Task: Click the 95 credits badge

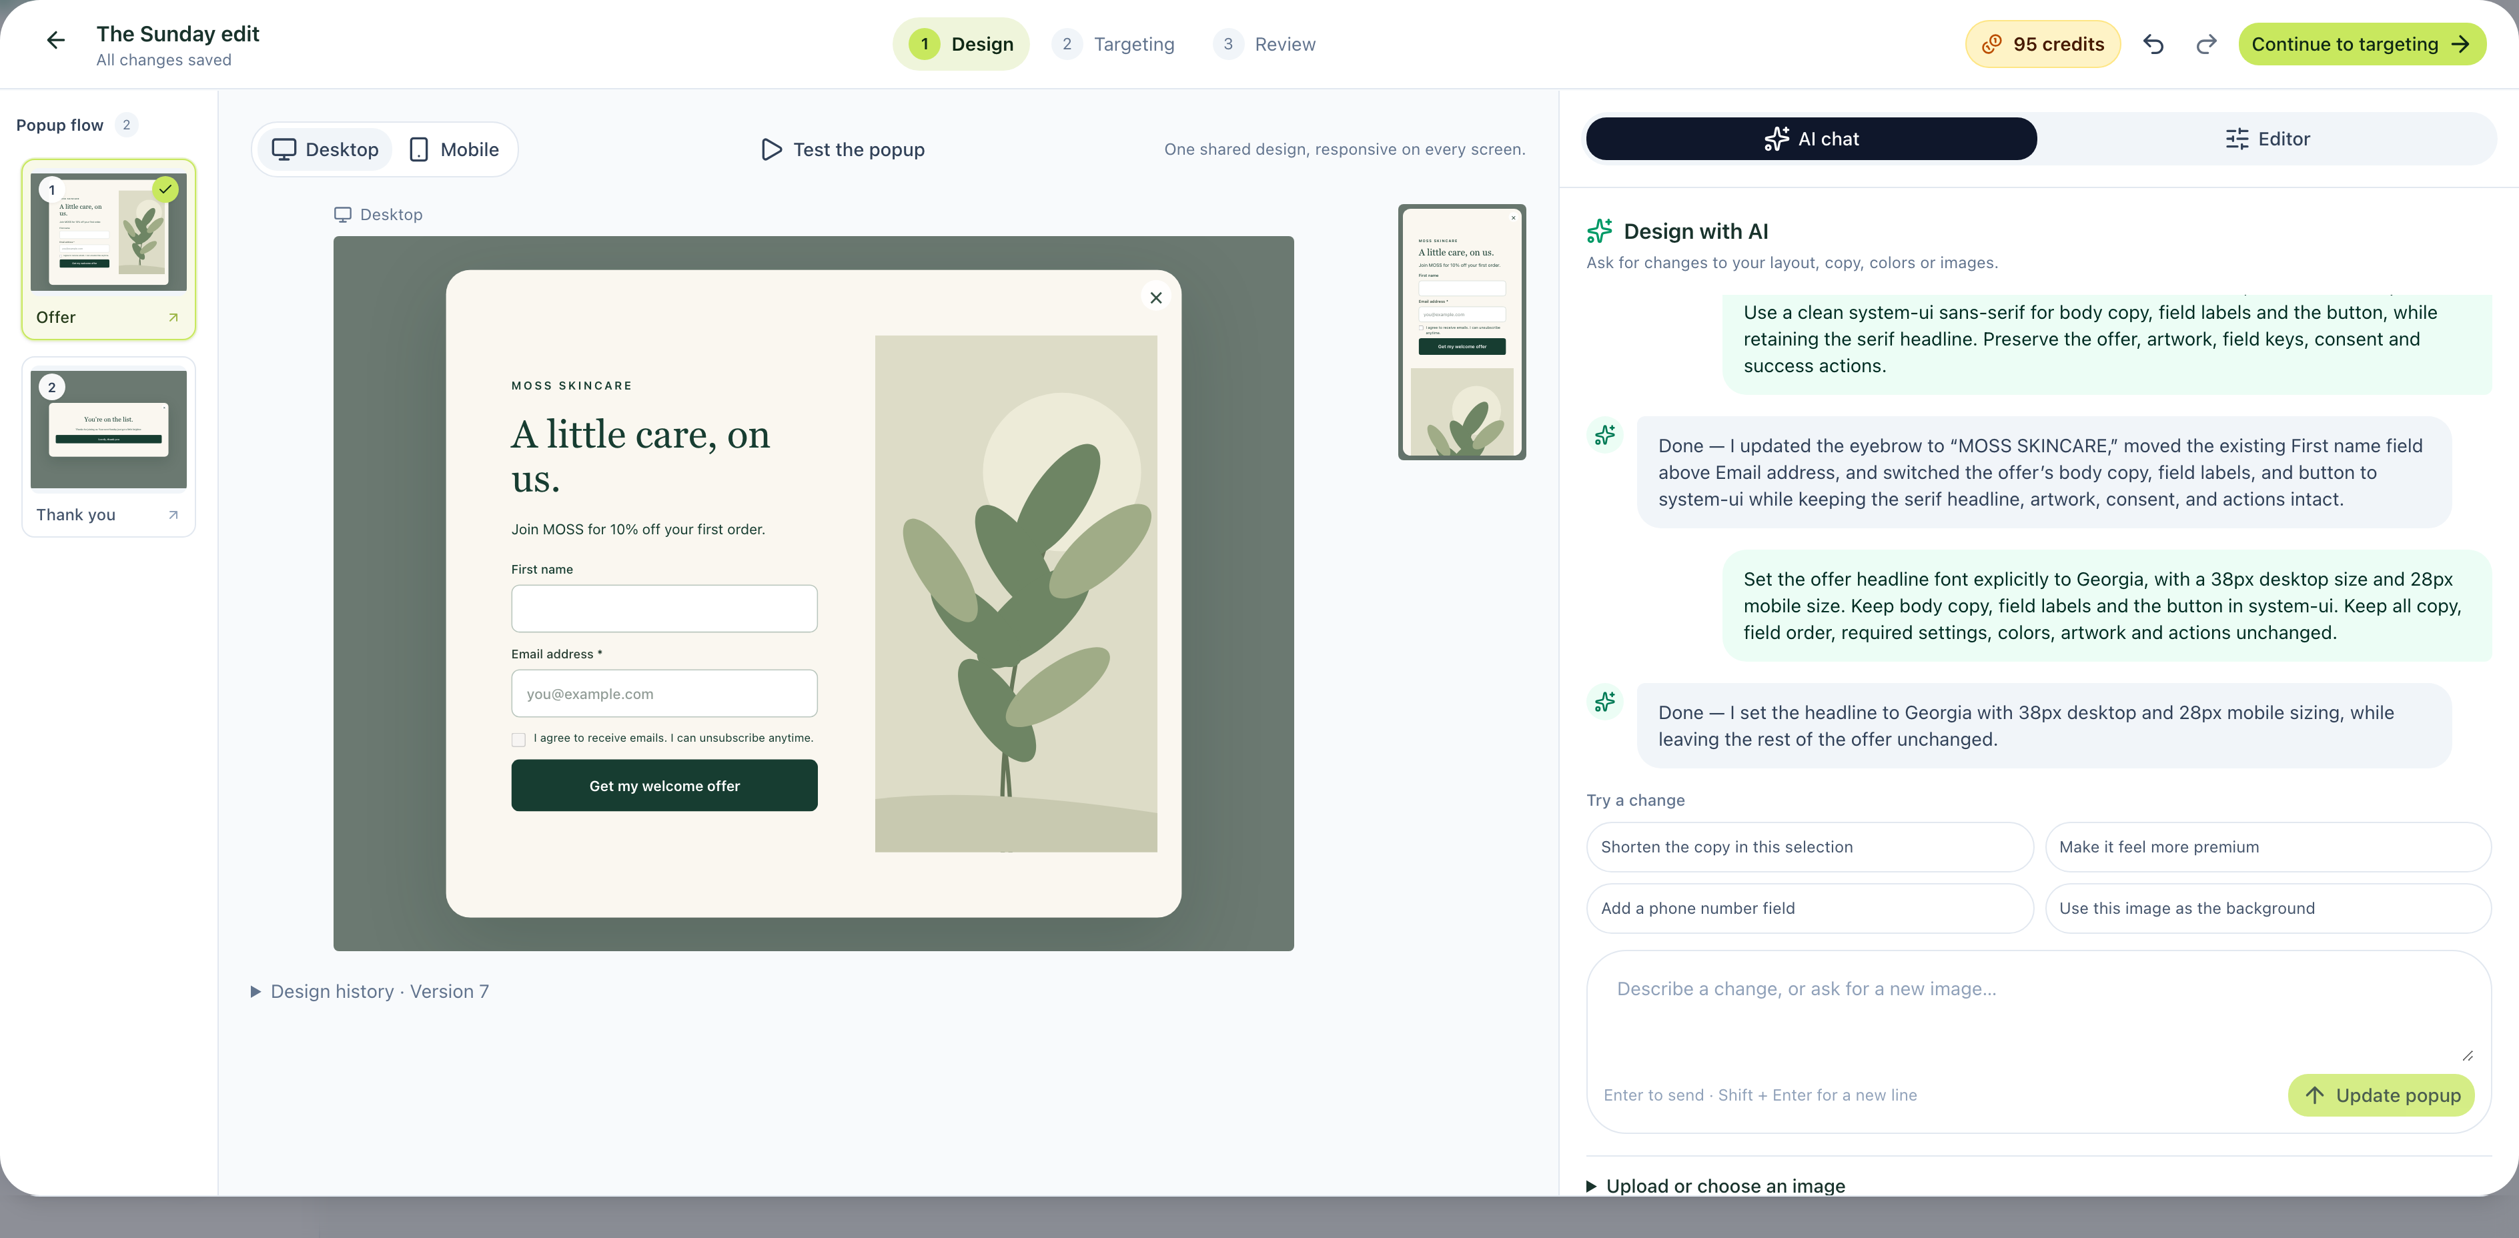Action: (x=2043, y=44)
